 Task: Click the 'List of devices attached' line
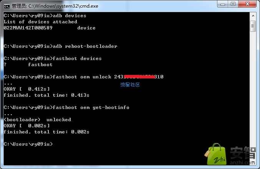tap(40, 22)
